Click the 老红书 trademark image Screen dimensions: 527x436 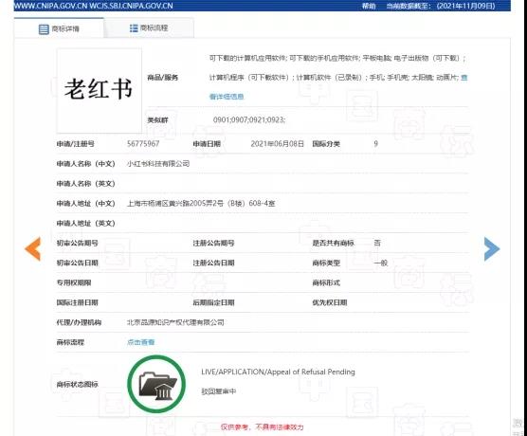(x=100, y=90)
